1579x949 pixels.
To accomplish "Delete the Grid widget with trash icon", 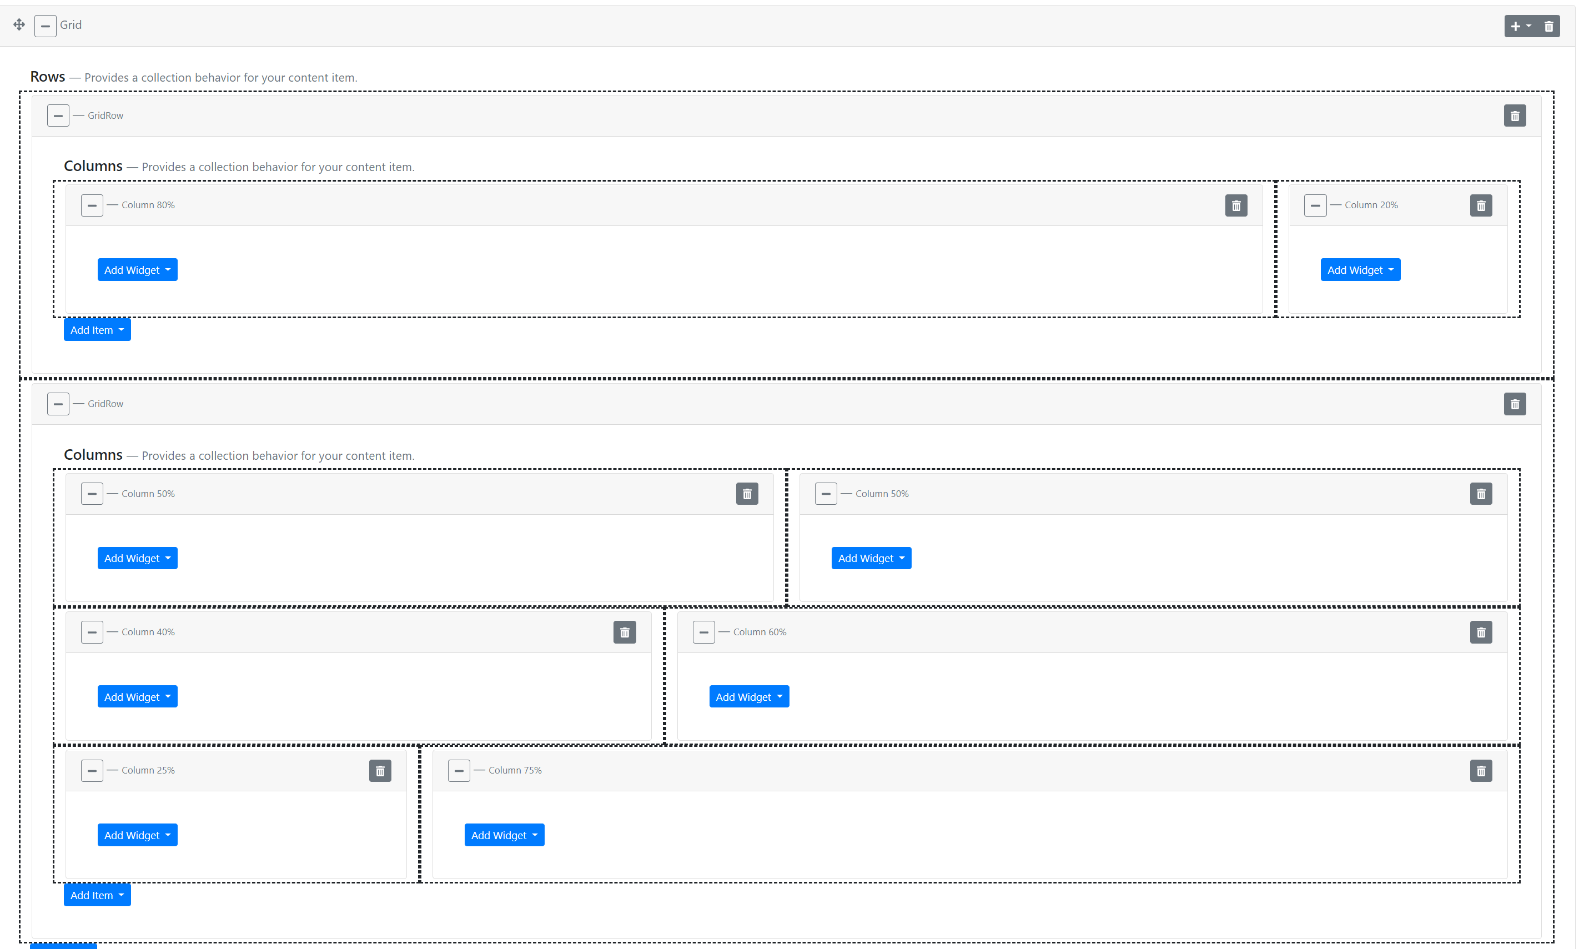I will pyautogui.click(x=1550, y=26).
